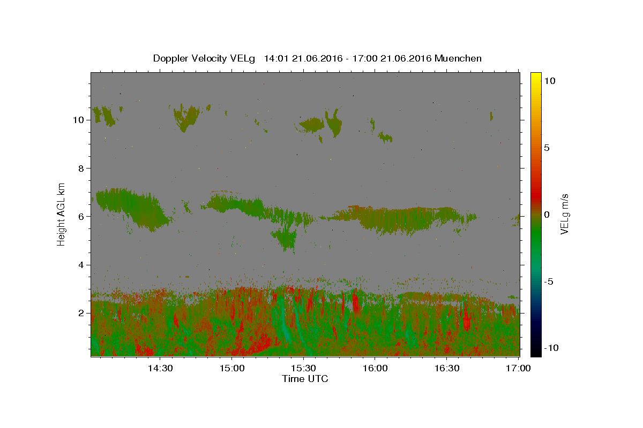Click the '17:00' time axis label
The image size is (643, 428).
point(519,369)
